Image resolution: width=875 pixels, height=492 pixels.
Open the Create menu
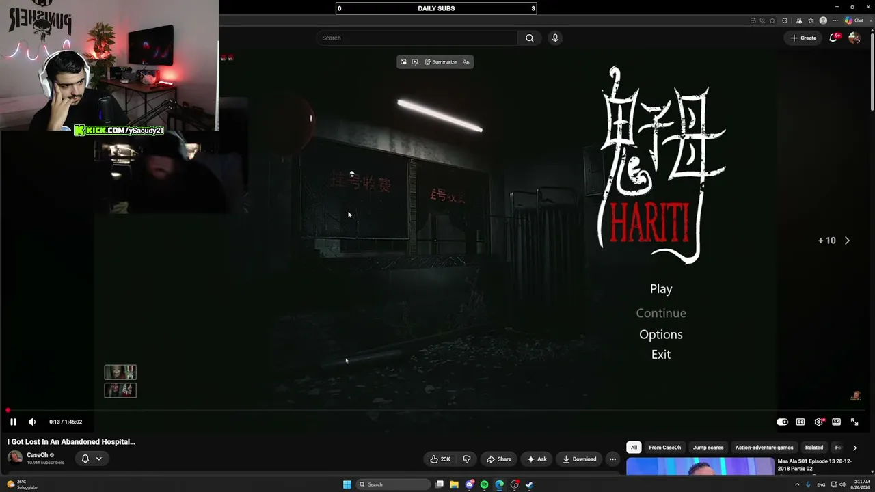(x=803, y=38)
